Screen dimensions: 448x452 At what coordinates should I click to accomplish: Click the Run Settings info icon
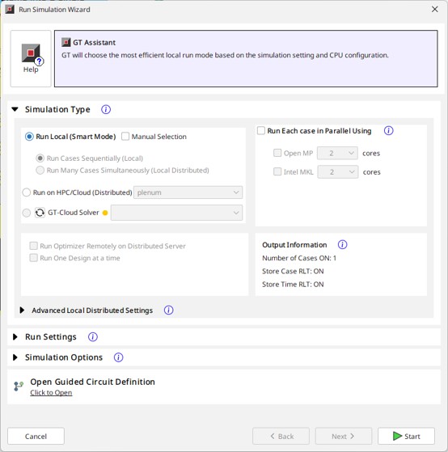tap(93, 337)
